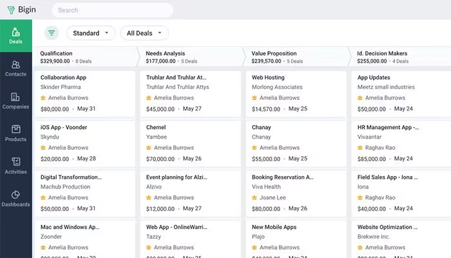451x258 pixels.
Task: Select the Id. Decision Makers stage header
Action: coord(401,57)
